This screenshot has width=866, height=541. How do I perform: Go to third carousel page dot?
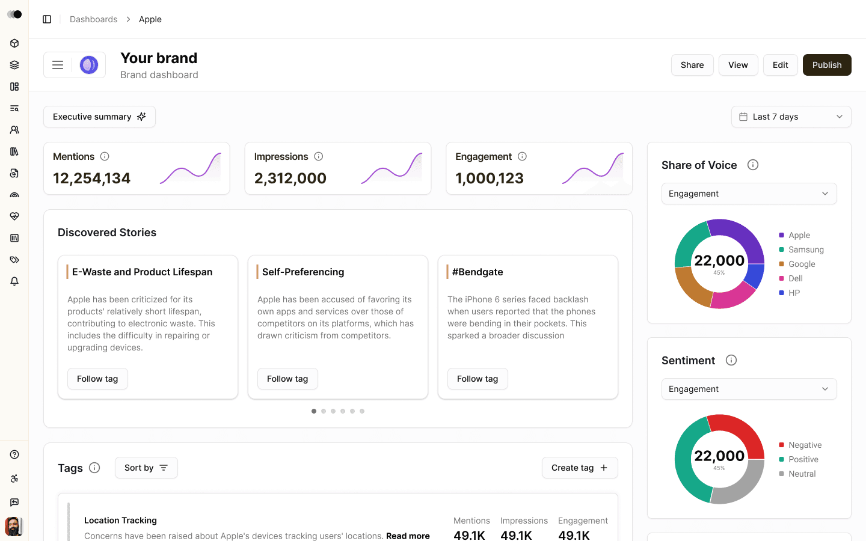pos(333,411)
